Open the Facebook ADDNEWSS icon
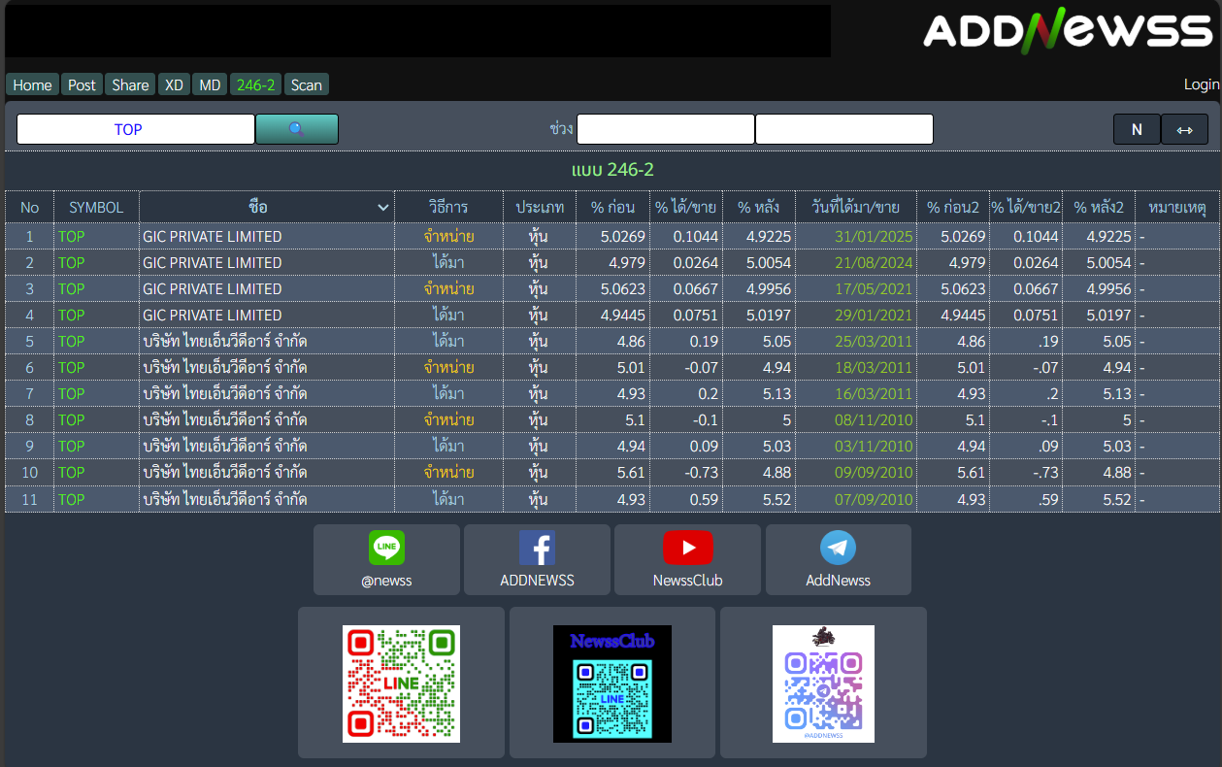 pos(537,548)
